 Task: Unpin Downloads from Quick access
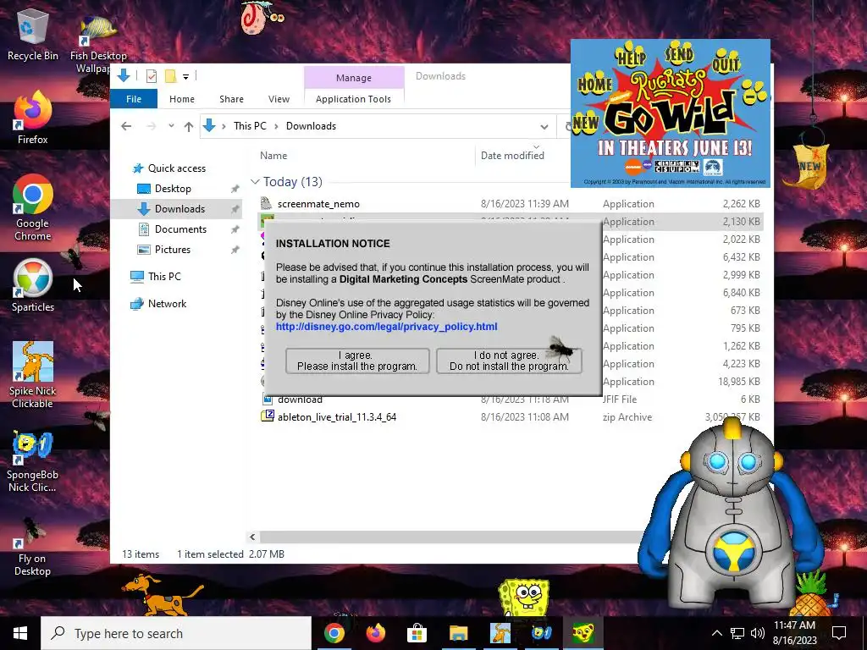tap(235, 209)
